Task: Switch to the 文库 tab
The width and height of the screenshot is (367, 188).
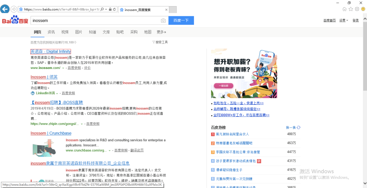Action: coord(106,32)
